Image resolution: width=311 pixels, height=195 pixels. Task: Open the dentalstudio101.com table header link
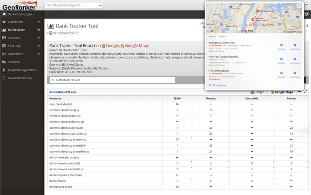tap(63, 92)
